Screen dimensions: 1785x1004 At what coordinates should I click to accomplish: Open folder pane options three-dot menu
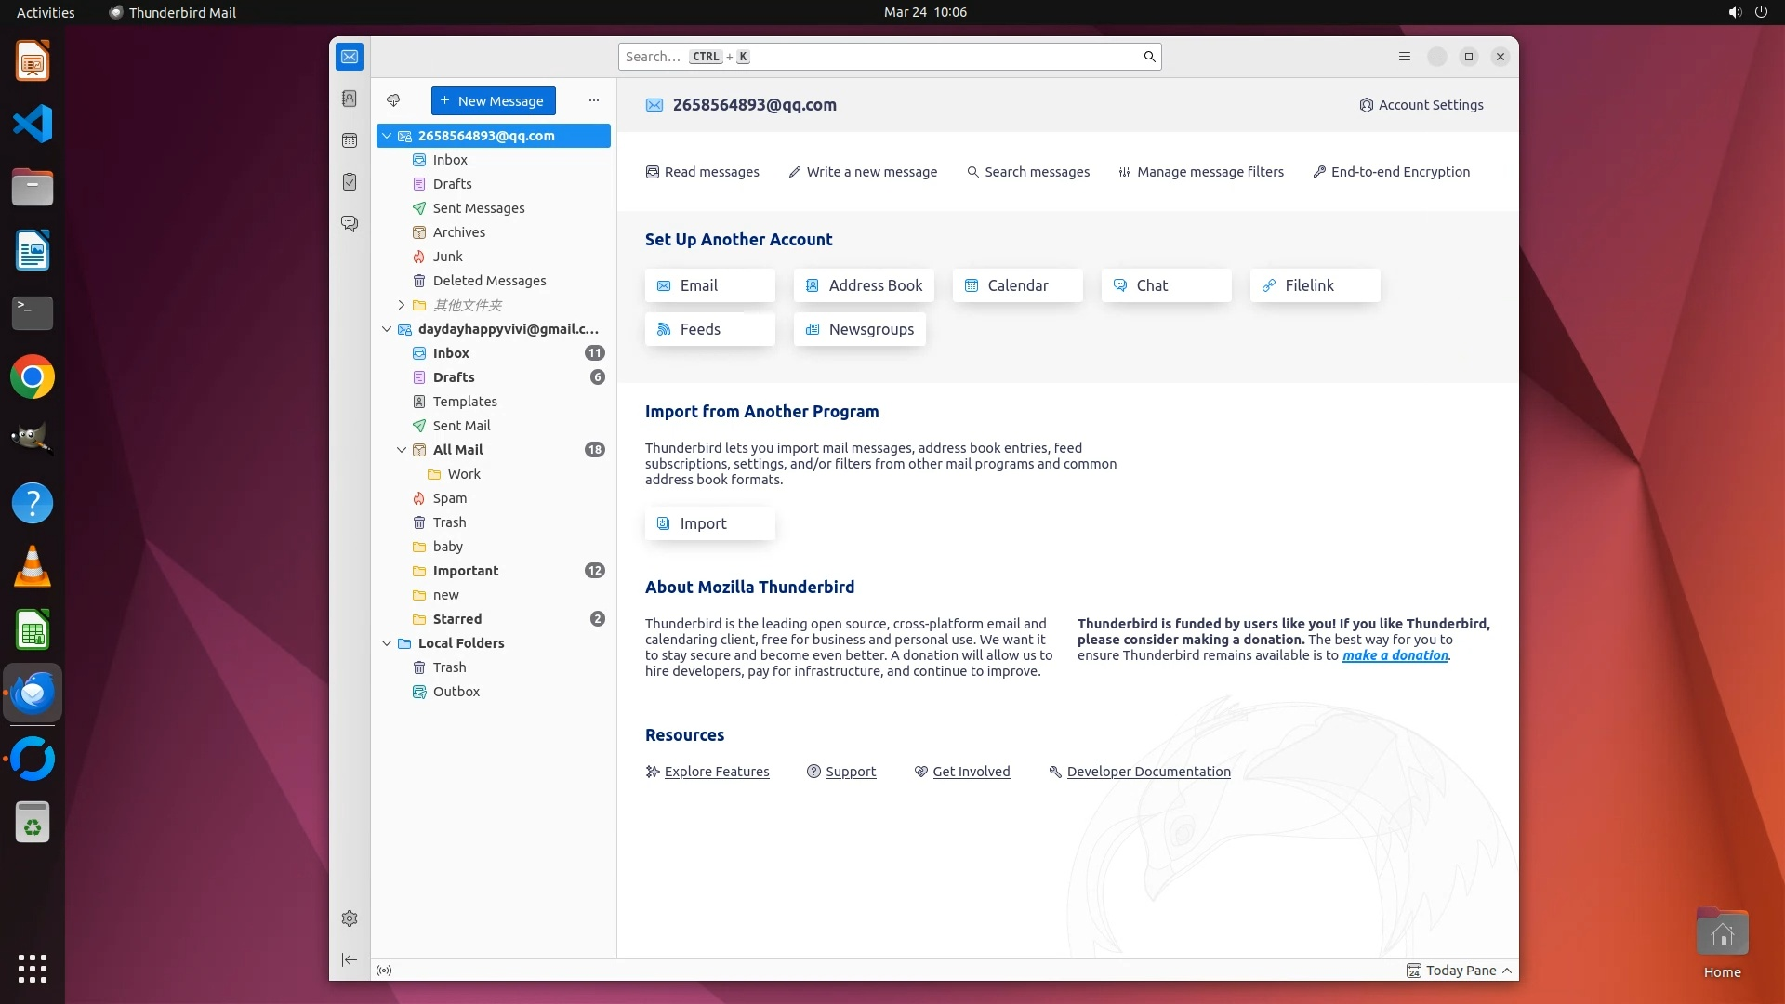coord(594,100)
